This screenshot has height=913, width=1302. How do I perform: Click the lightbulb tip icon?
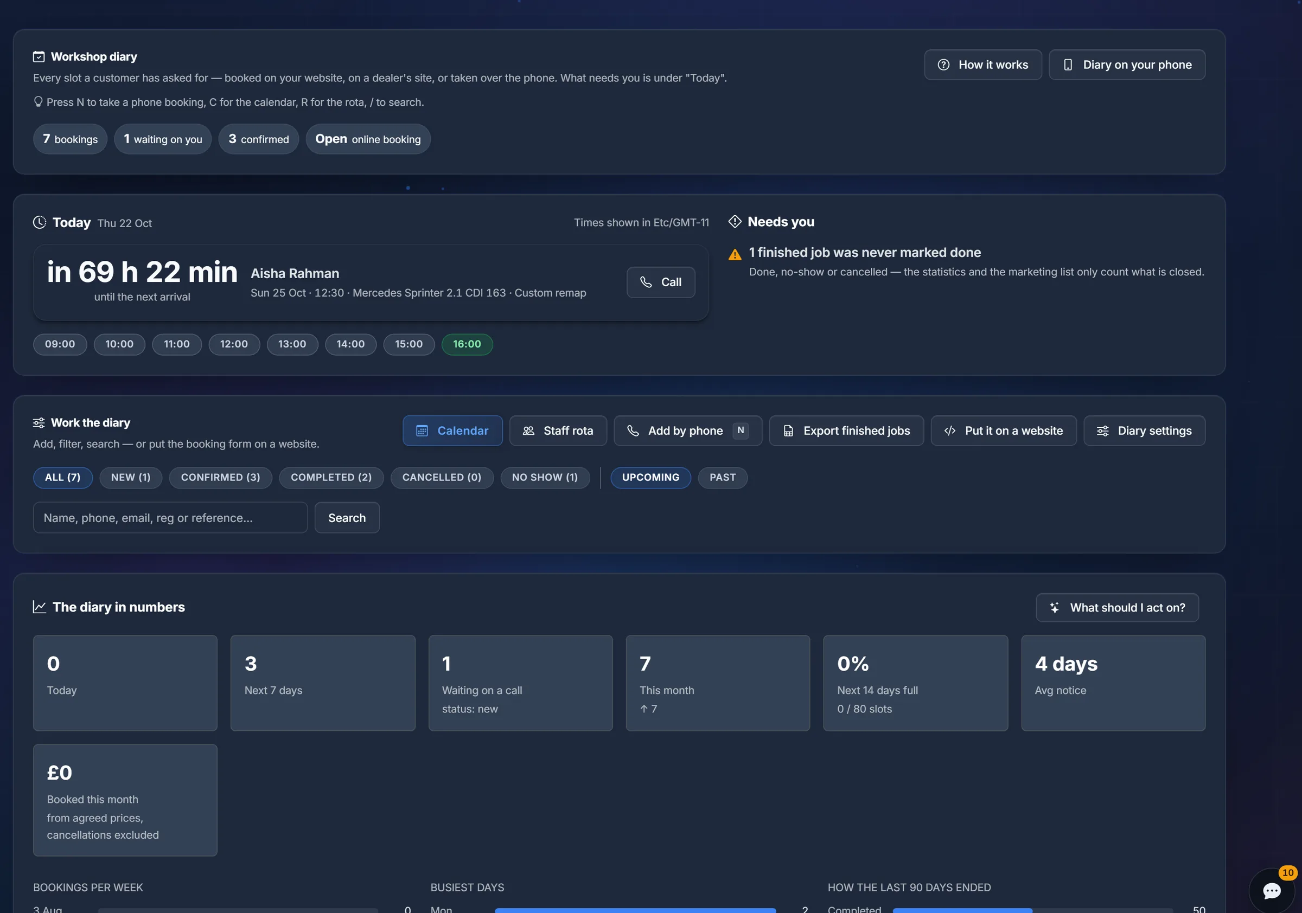[x=38, y=101]
